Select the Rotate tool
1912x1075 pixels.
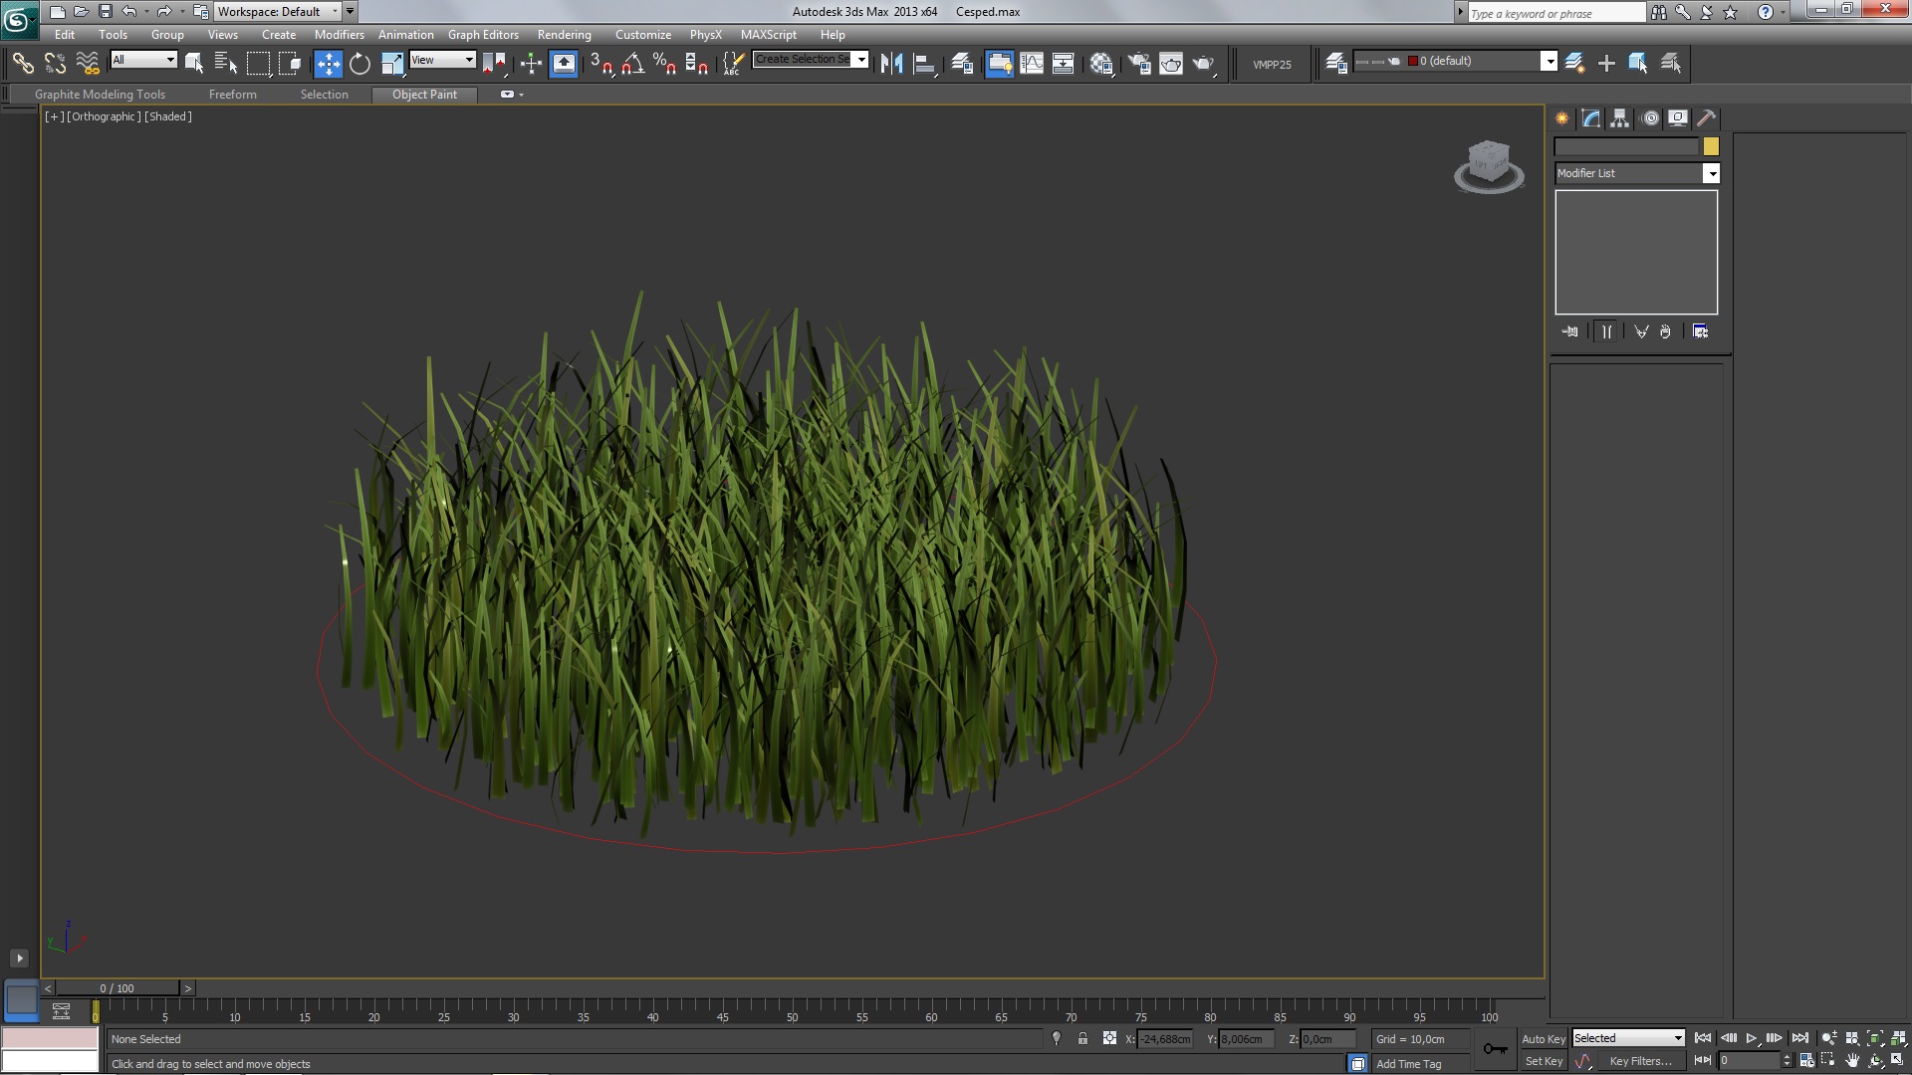click(359, 64)
